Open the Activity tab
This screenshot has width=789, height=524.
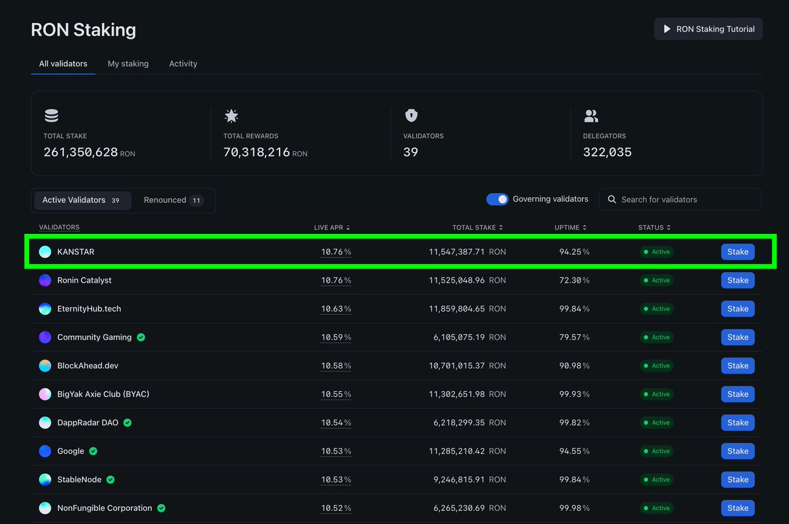point(183,64)
